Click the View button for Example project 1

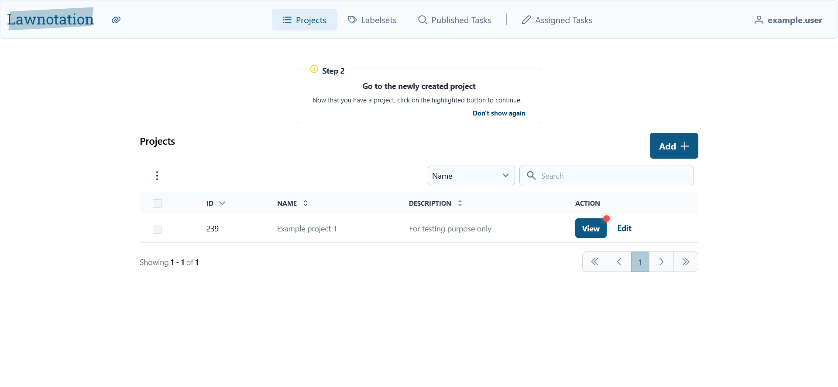click(x=591, y=228)
